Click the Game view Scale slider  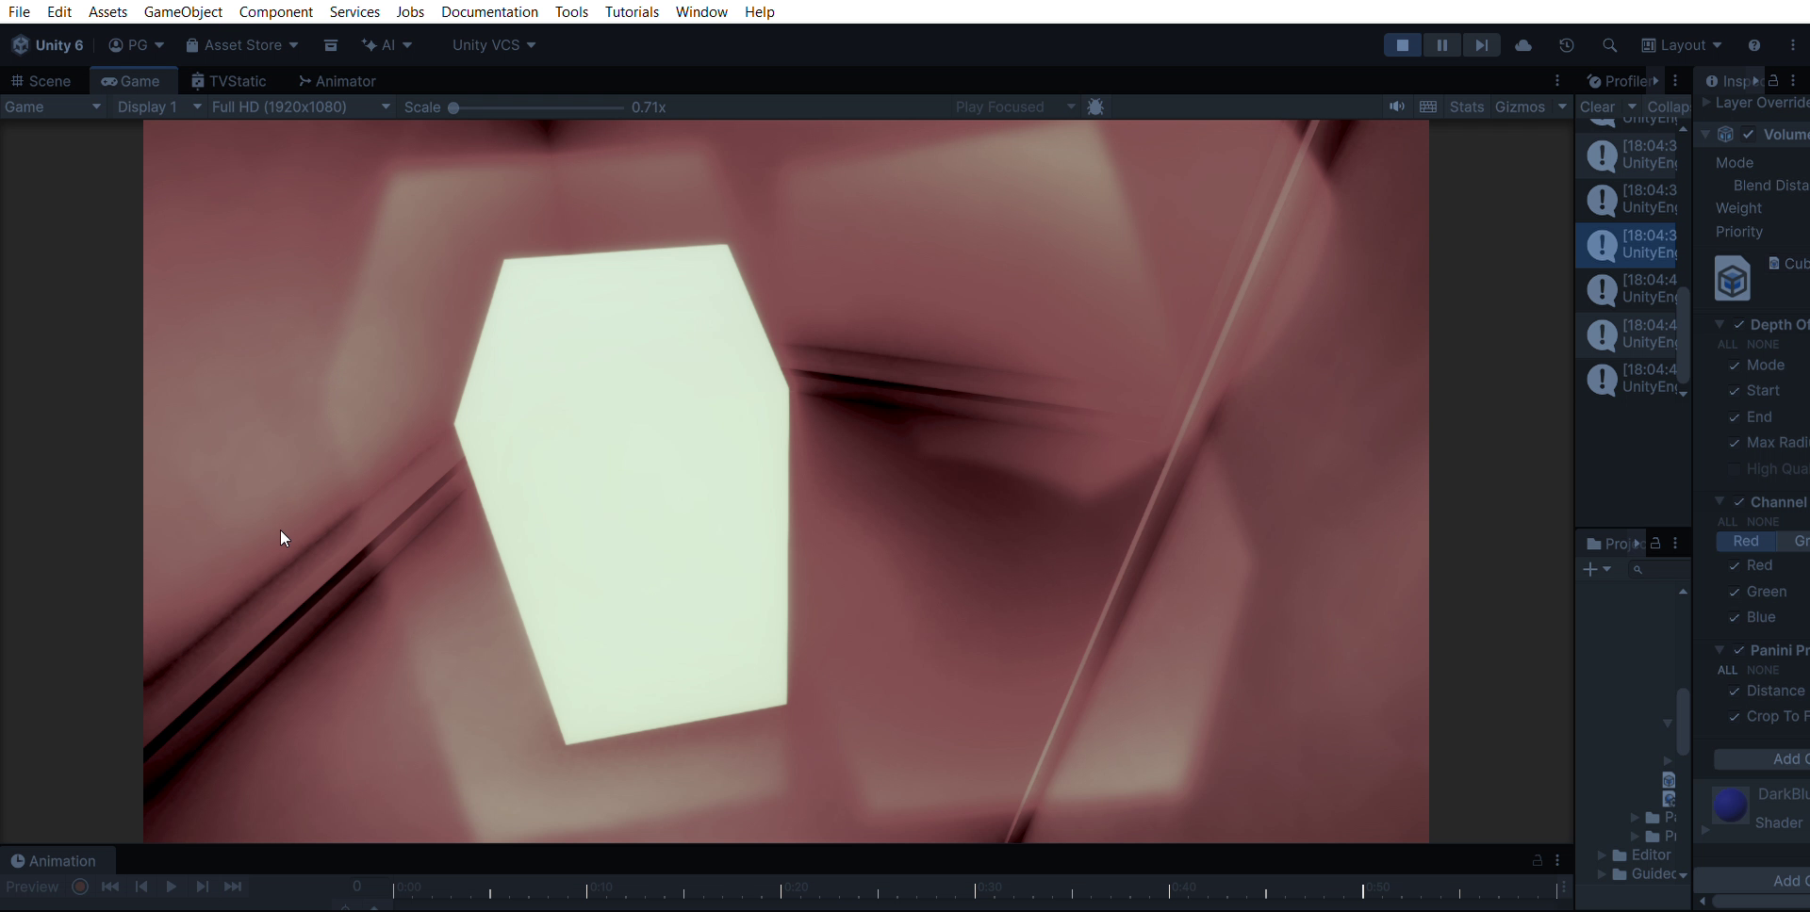537,107
